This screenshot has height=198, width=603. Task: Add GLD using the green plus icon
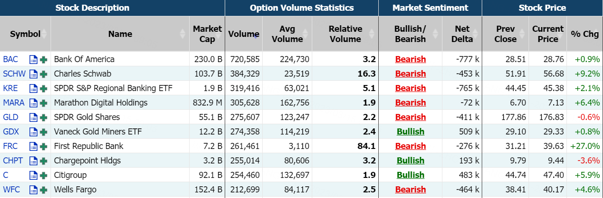tap(44, 117)
